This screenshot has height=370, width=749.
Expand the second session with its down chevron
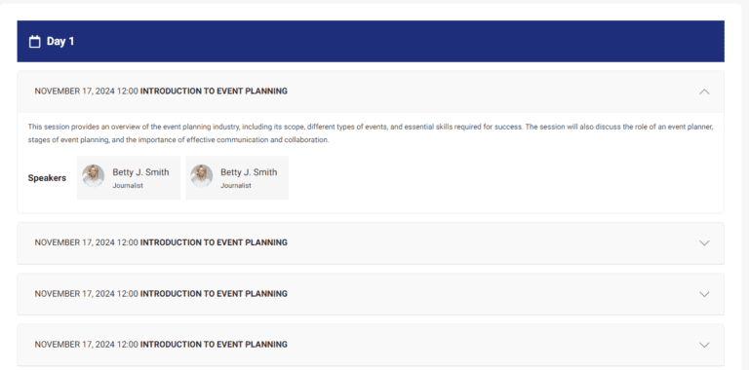[x=704, y=242]
